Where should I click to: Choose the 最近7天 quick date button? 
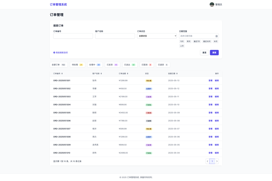(197, 41)
